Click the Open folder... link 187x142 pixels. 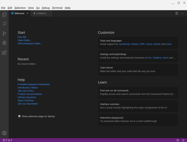[25, 40]
